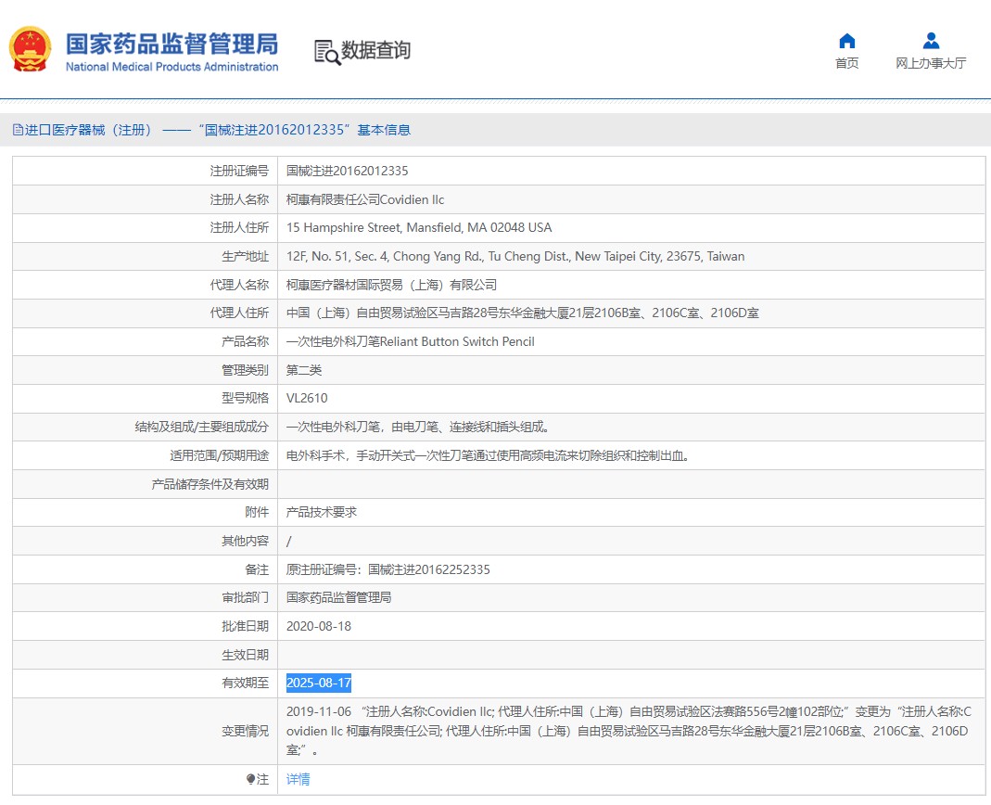Click the National Medical Products Administration text
Image resolution: width=991 pixels, height=805 pixels.
point(172,67)
